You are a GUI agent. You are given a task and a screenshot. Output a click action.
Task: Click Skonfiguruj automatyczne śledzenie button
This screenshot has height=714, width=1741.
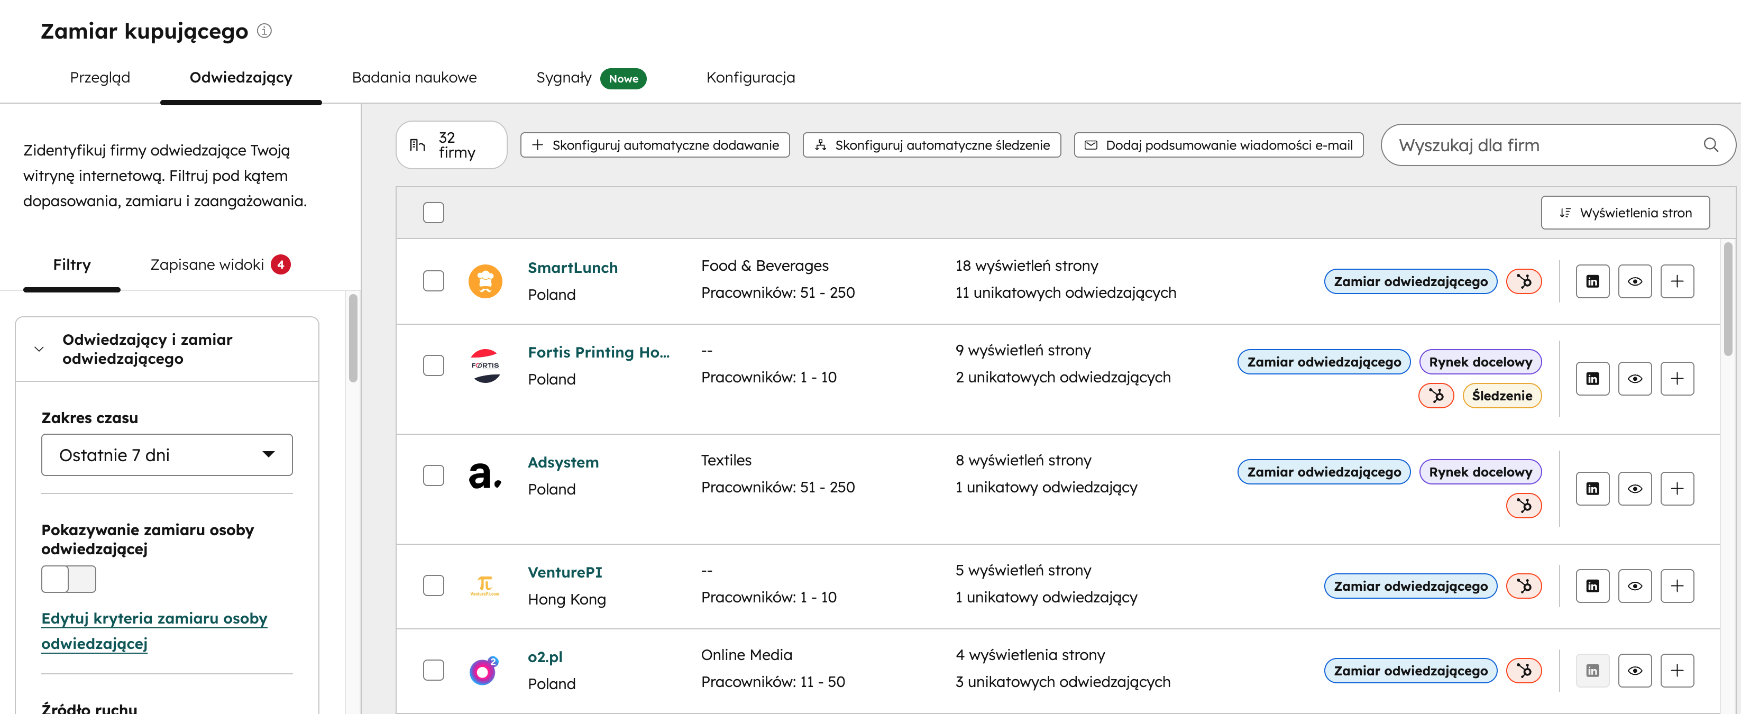point(931,145)
